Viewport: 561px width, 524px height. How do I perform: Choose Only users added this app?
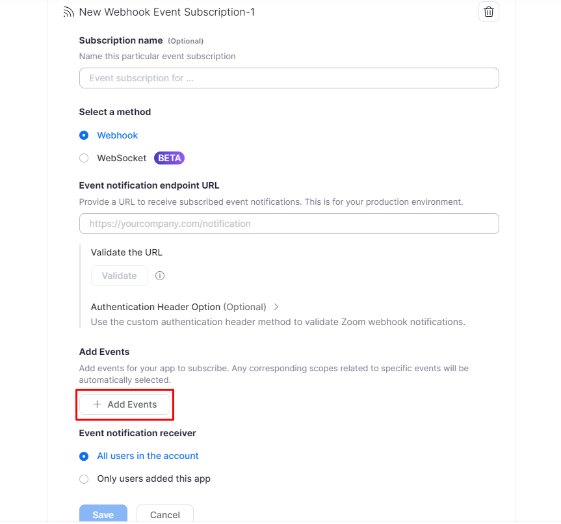pyautogui.click(x=84, y=479)
